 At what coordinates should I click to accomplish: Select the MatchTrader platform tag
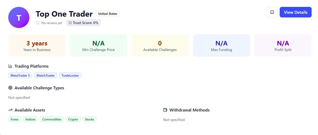(x=46, y=75)
